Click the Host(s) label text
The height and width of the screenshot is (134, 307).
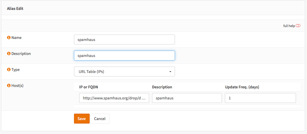pos(17,86)
